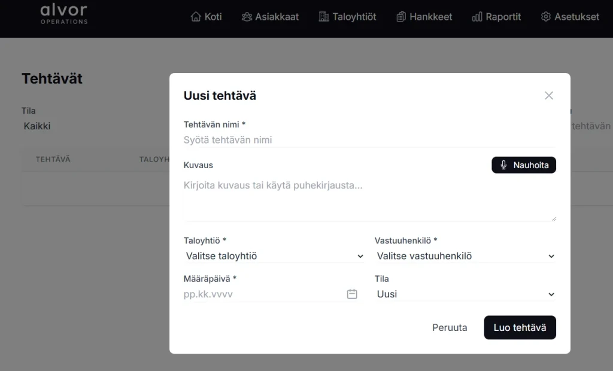Click the alvor Operations logo
The height and width of the screenshot is (371, 613).
(63, 13)
